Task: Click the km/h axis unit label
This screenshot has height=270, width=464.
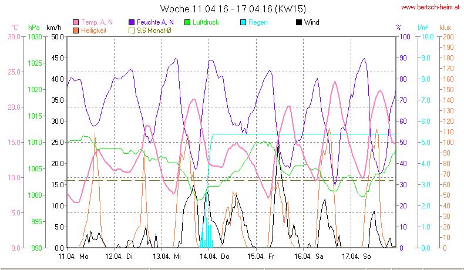Action: click(x=54, y=28)
